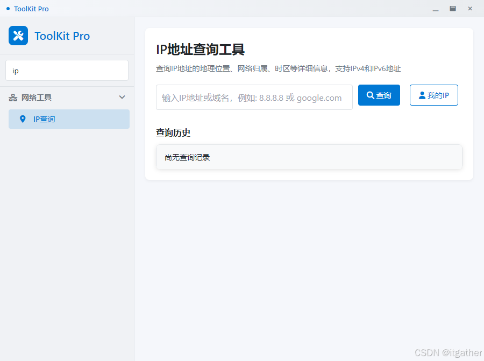Click the 我的IP button
The image size is (484, 361).
433,95
